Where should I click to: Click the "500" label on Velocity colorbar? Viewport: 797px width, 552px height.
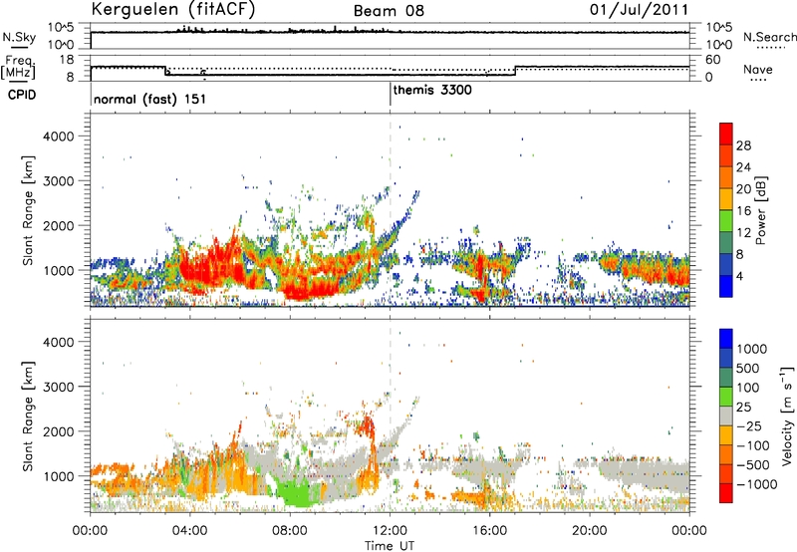pos(749,368)
